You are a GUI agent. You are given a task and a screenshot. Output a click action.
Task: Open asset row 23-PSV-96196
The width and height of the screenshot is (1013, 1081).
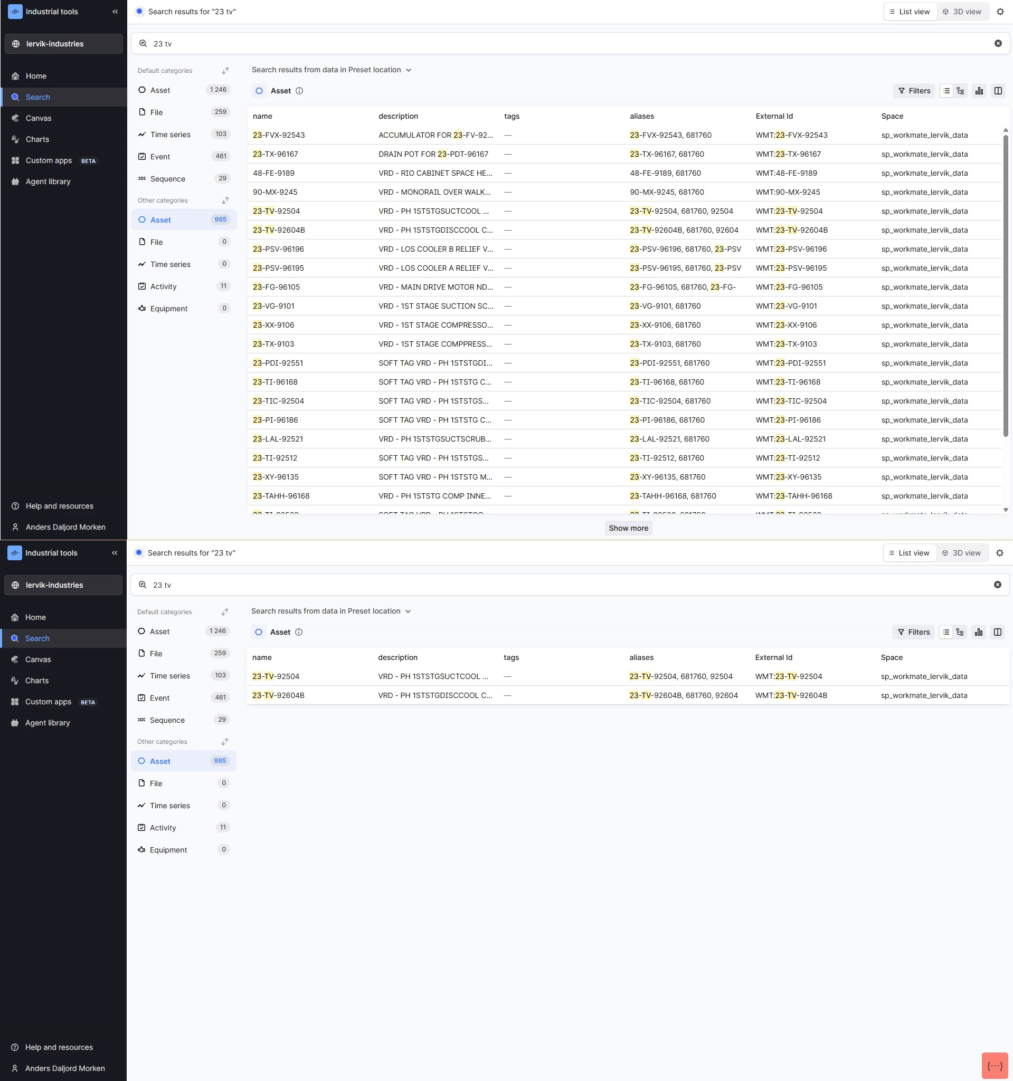[x=624, y=250]
